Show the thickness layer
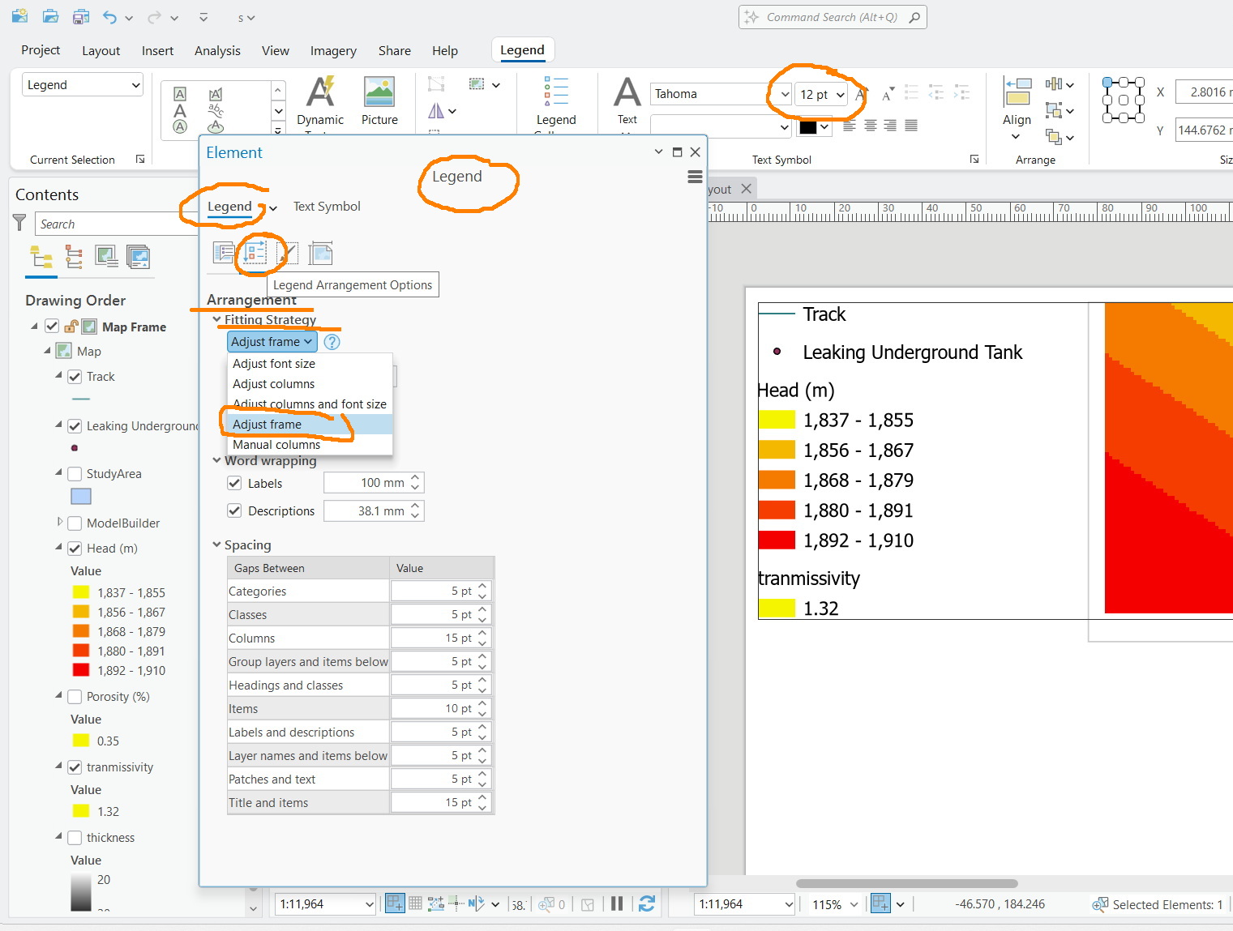 (x=75, y=837)
